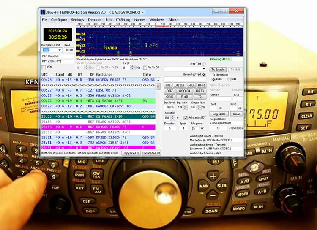Screen dimensions: 317x230
Task: Select the row GW0OGI UR5ZGY -18
Action: pyautogui.click(x=98, y=106)
